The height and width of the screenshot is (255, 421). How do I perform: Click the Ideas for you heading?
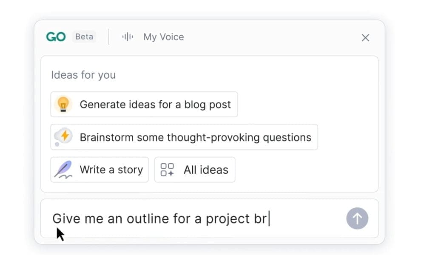pos(83,75)
